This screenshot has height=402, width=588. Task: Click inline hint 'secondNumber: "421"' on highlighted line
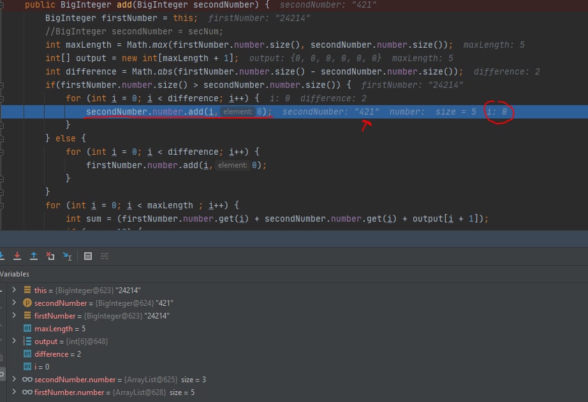pyautogui.click(x=331, y=111)
